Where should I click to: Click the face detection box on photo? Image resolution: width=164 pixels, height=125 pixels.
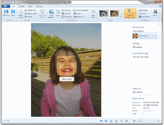click(x=67, y=66)
